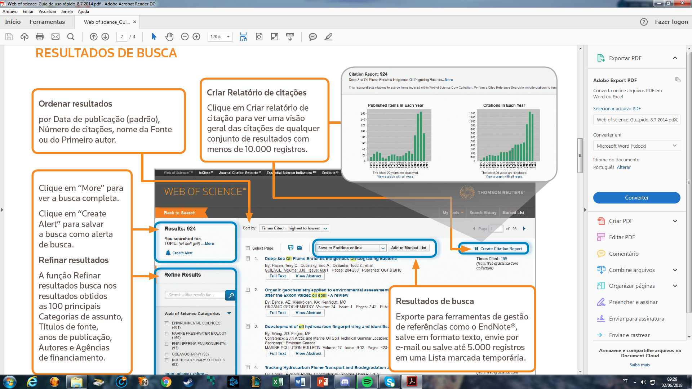This screenshot has height=389, width=692.
Task: Click the document vertical scrollbar thumb
Action: (x=580, y=156)
